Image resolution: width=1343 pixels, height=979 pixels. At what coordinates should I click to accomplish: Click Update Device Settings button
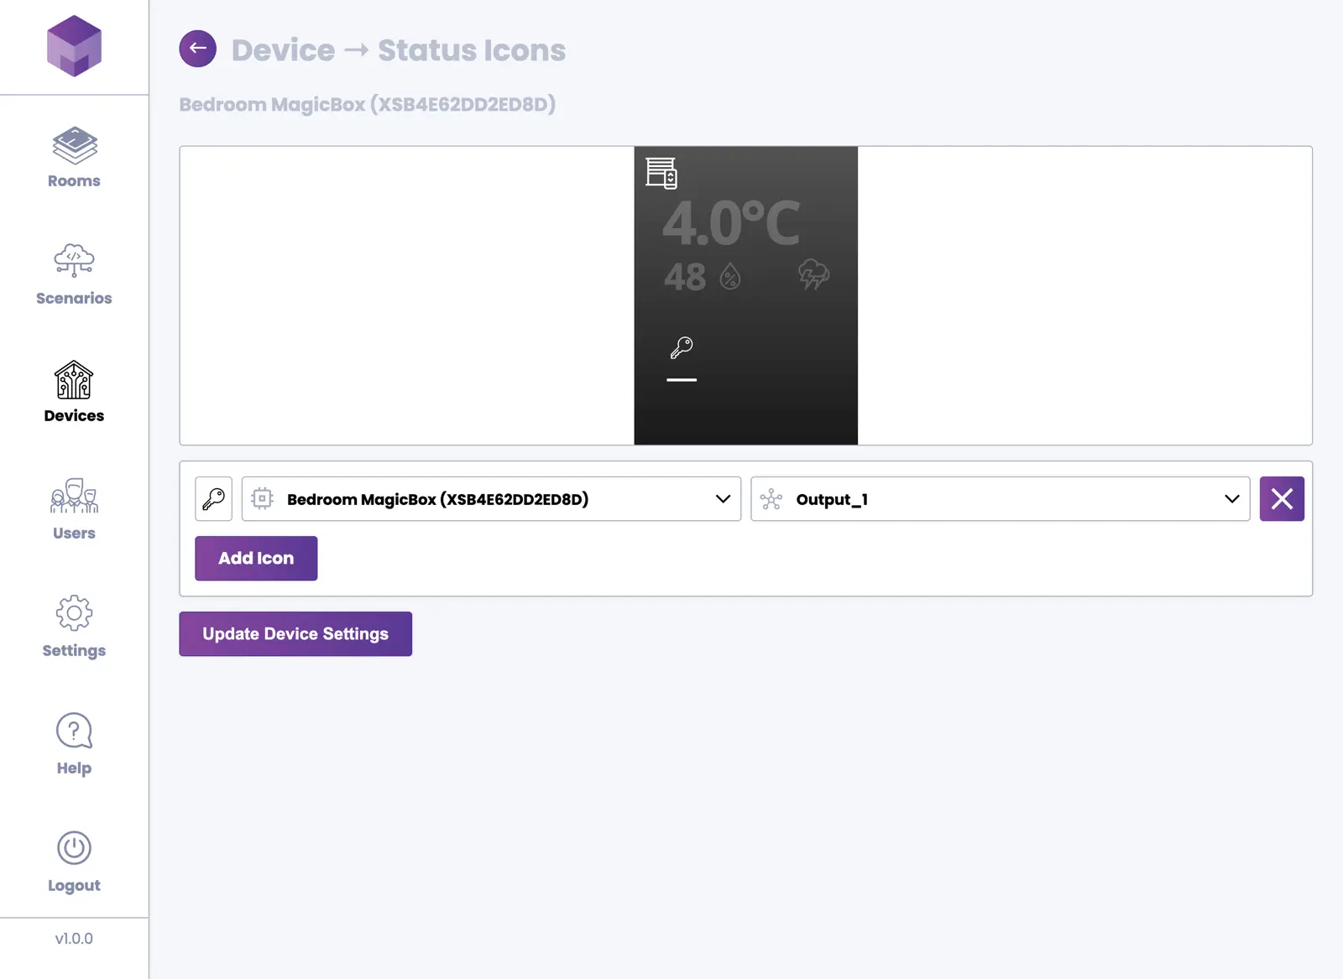click(x=295, y=634)
